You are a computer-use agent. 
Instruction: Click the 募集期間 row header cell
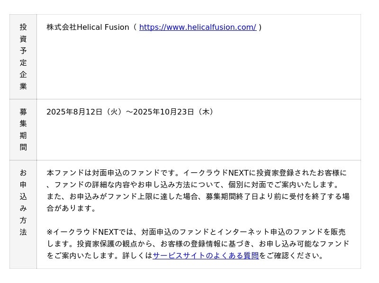click(x=23, y=130)
